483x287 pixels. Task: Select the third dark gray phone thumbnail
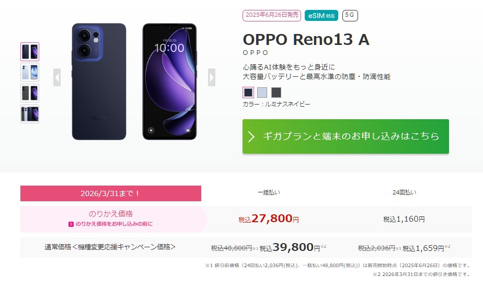click(x=30, y=93)
